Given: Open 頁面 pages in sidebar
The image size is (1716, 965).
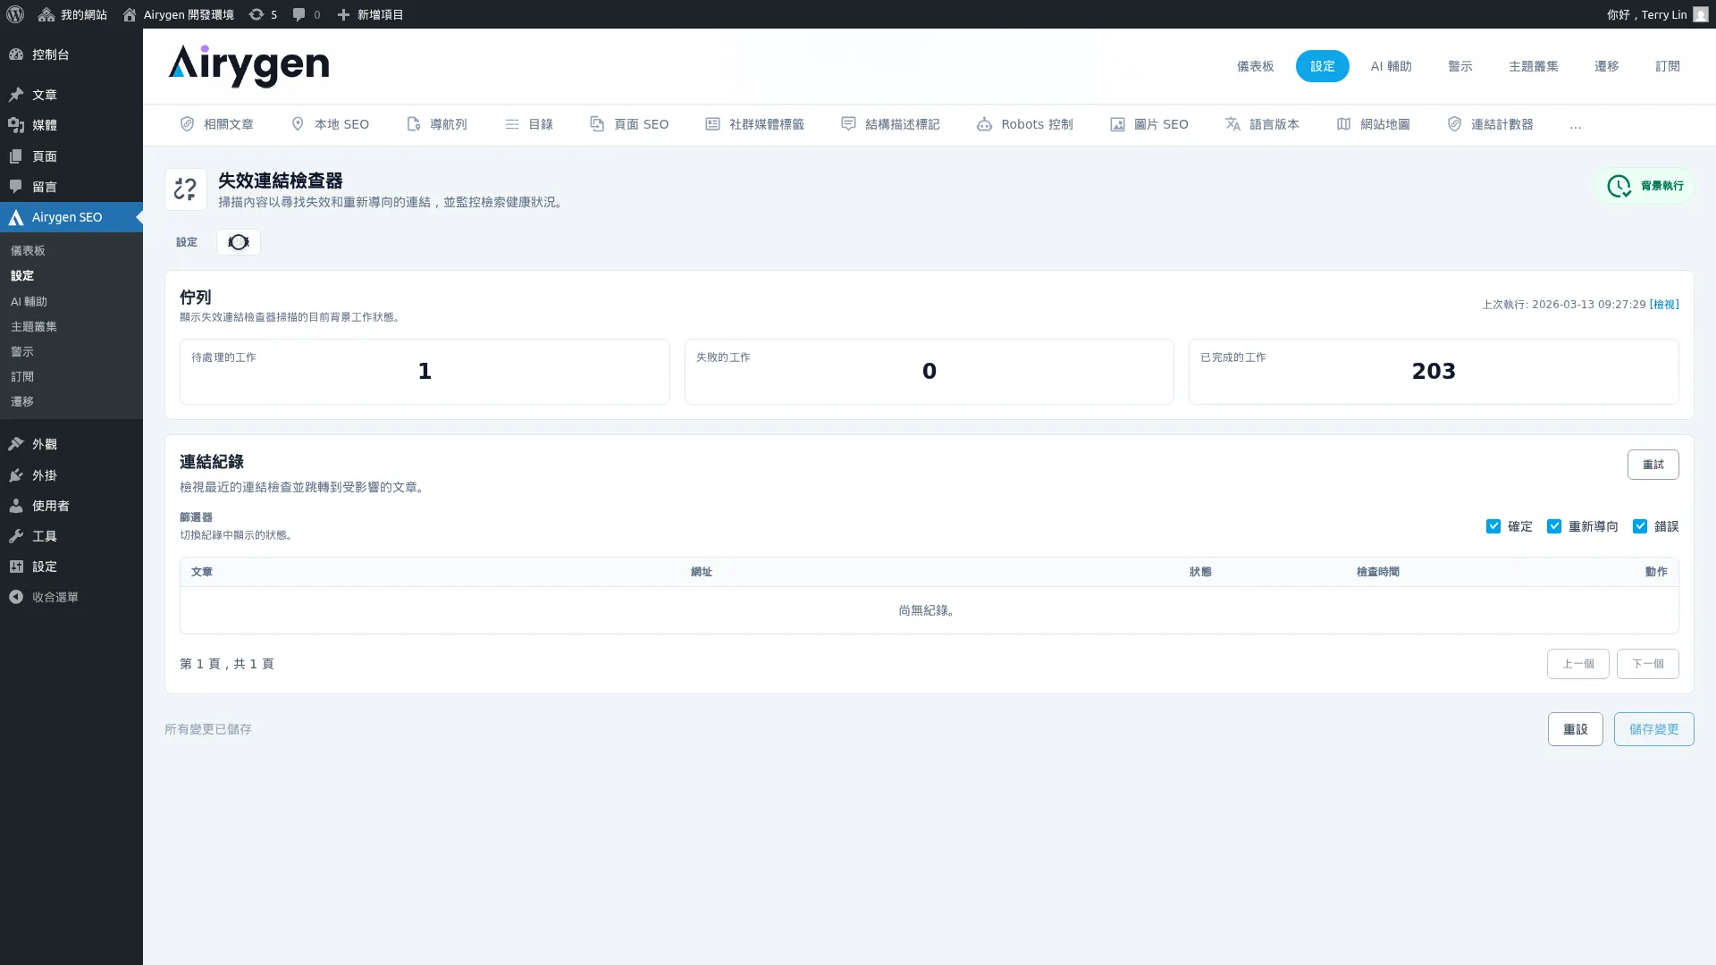Looking at the screenshot, I should (71, 156).
